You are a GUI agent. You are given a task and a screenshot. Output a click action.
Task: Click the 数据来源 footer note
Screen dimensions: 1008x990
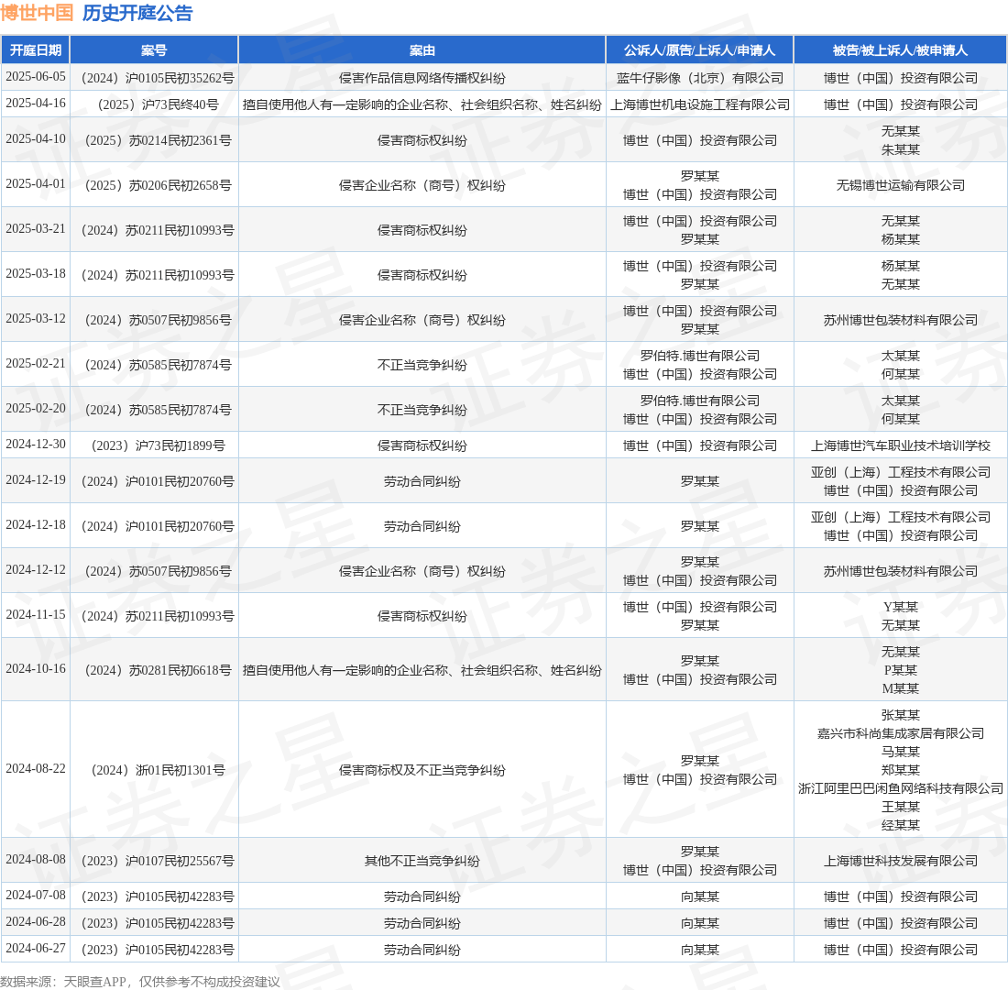140,982
